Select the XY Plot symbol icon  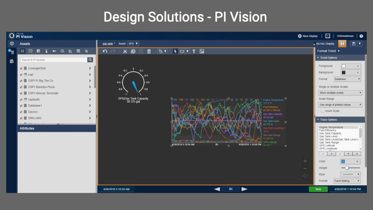(70, 51)
